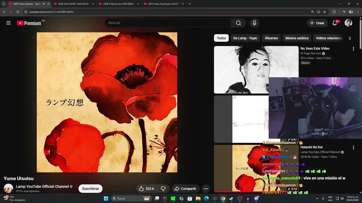The image size is (362, 203).
Task: Show next filter chips with arrow
Action: click(350, 38)
